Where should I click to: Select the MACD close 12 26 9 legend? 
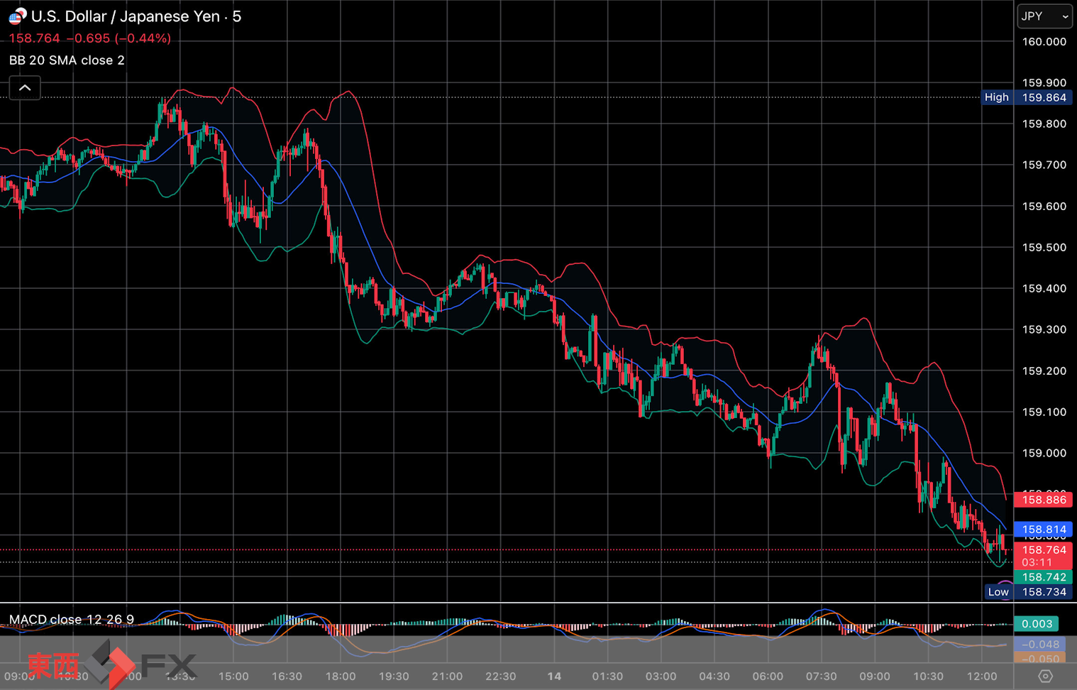(x=72, y=620)
